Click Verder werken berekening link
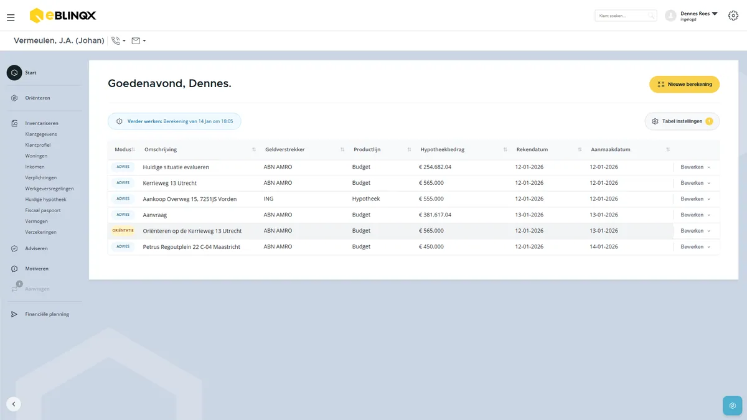Viewport: 747px width, 420px height. click(x=174, y=121)
